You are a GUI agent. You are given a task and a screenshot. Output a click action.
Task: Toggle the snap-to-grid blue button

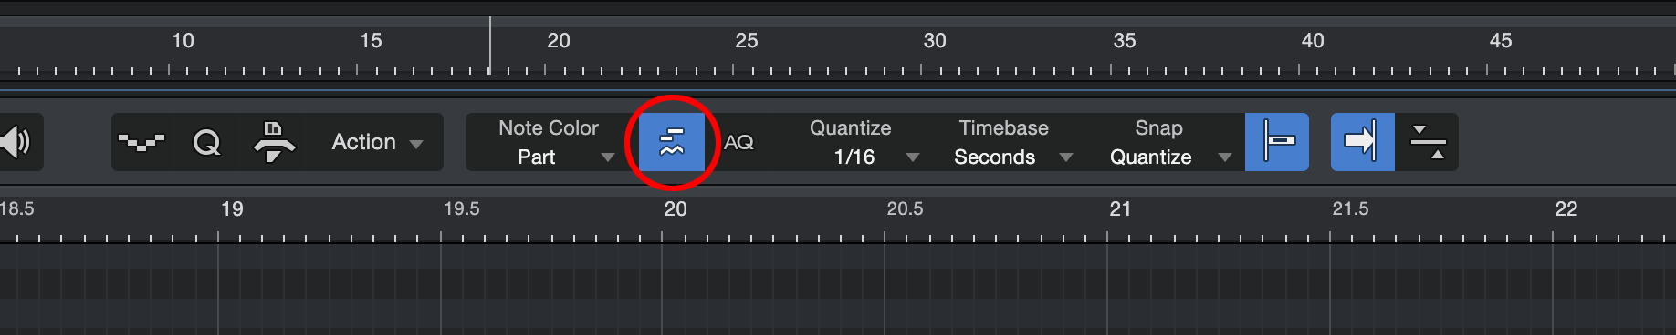tap(1277, 142)
